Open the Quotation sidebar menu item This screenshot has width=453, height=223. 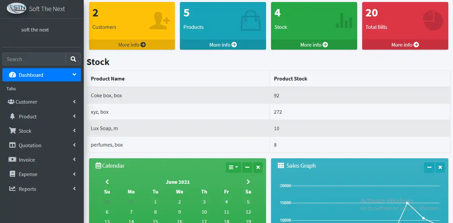[x=42, y=146]
